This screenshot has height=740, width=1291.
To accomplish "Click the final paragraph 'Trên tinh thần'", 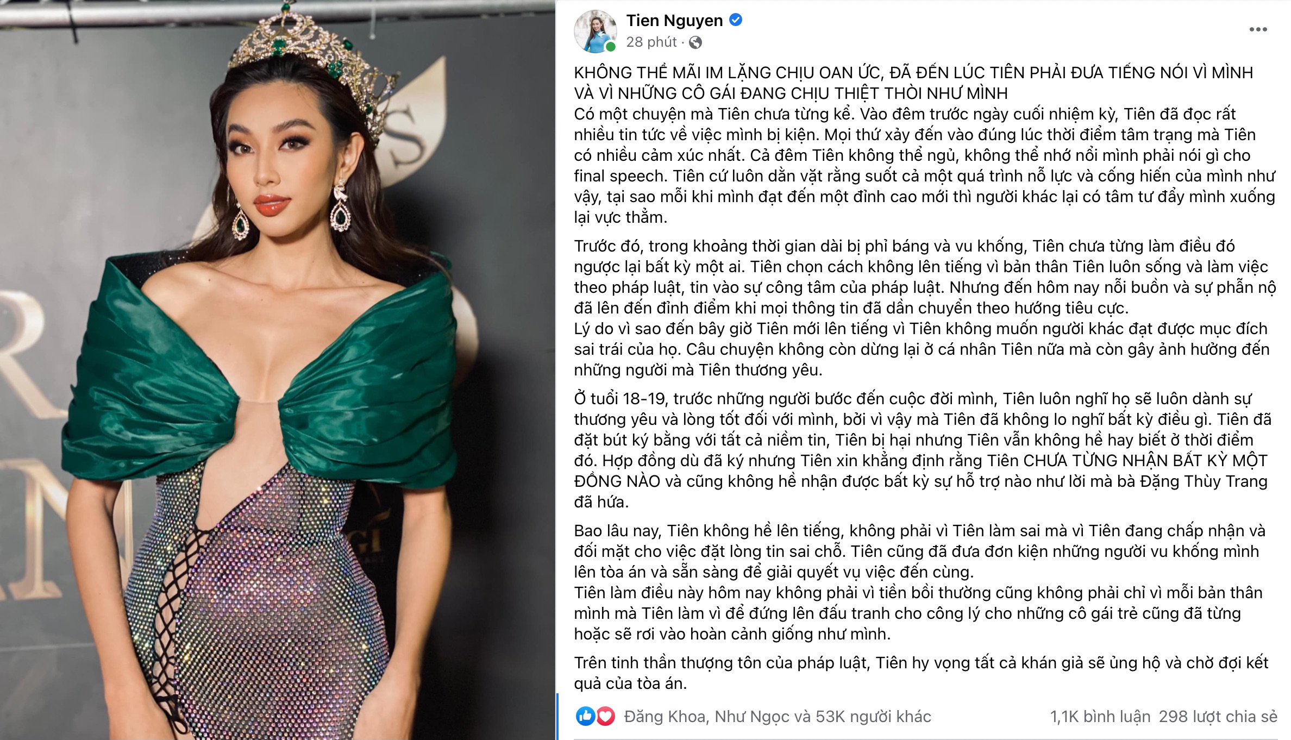I will 921,673.
